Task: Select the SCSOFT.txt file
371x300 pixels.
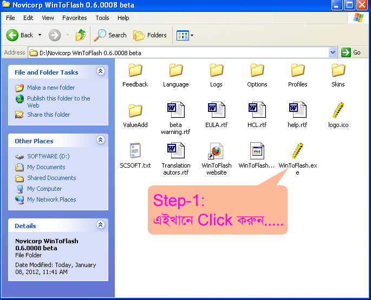Action: tap(135, 156)
